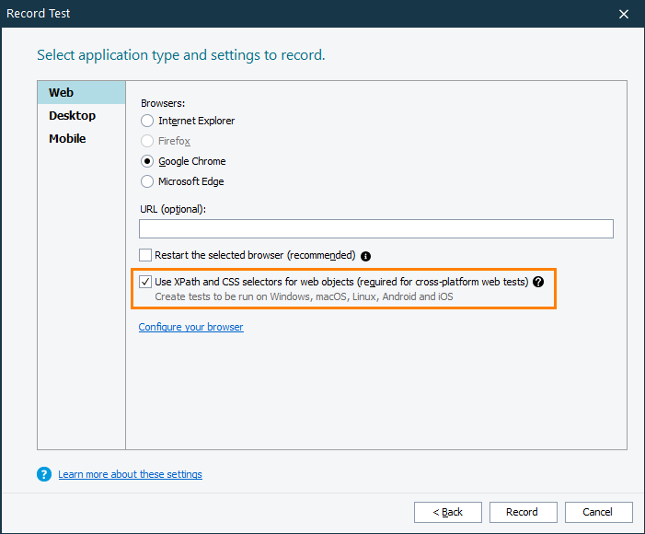Click the help icon next to XPath option
Screen dimensions: 645x534
tap(538, 282)
